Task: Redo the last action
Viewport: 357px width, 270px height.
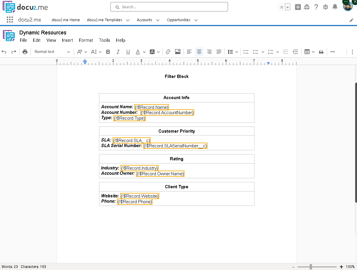Action: 14,52
